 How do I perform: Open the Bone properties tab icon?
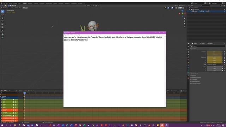pyautogui.click(x=188, y=73)
